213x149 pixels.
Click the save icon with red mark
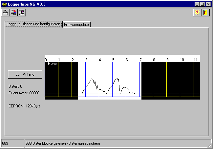(x=13, y=13)
